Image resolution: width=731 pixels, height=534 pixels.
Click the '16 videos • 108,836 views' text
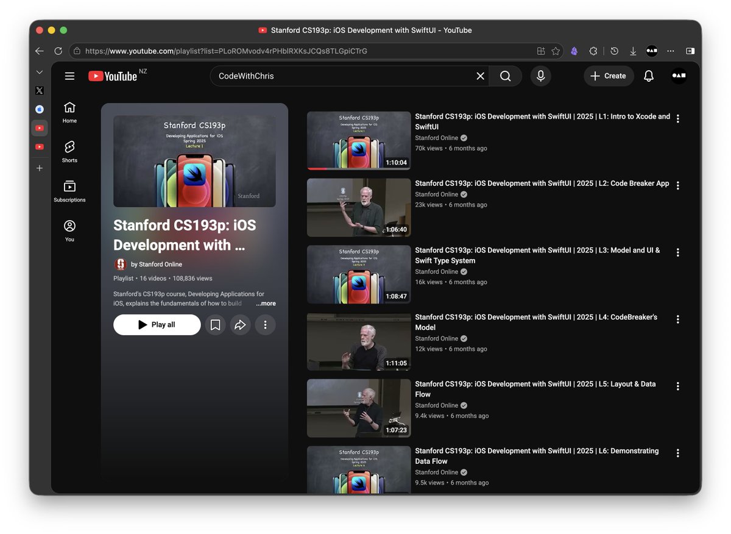tap(176, 279)
